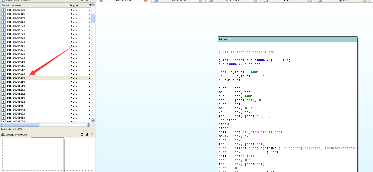Click the function icon beside sub_10004E79
The image size is (373, 172).
tap(4, 78)
